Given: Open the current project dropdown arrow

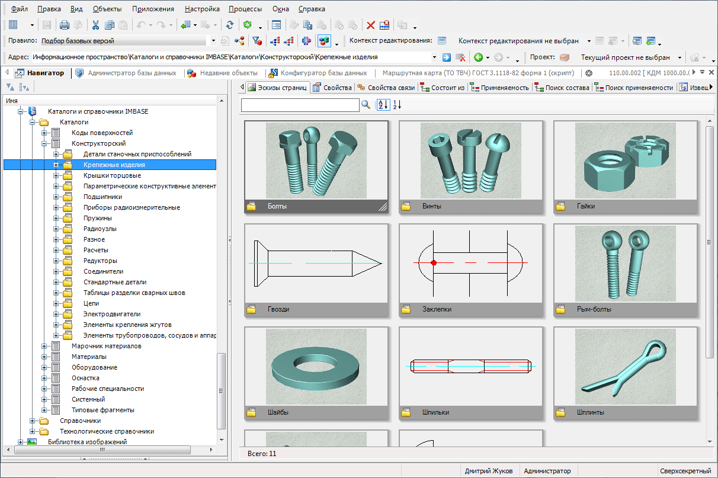Looking at the screenshot, I should pos(679,57).
